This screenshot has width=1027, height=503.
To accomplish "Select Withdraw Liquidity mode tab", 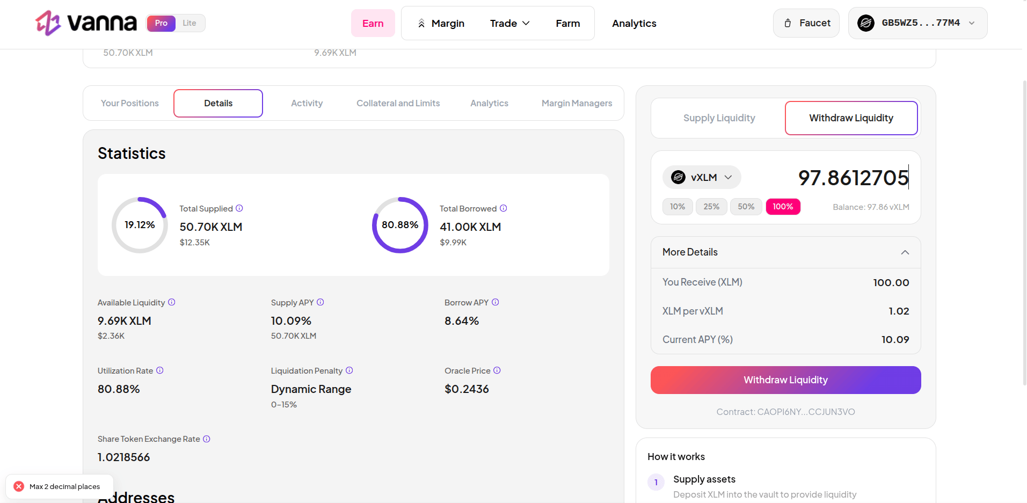I will click(x=851, y=118).
